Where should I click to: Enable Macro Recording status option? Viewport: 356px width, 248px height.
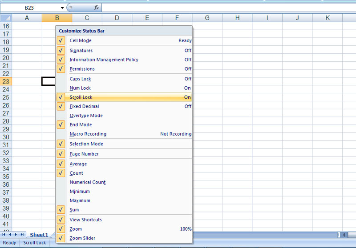(x=124, y=134)
